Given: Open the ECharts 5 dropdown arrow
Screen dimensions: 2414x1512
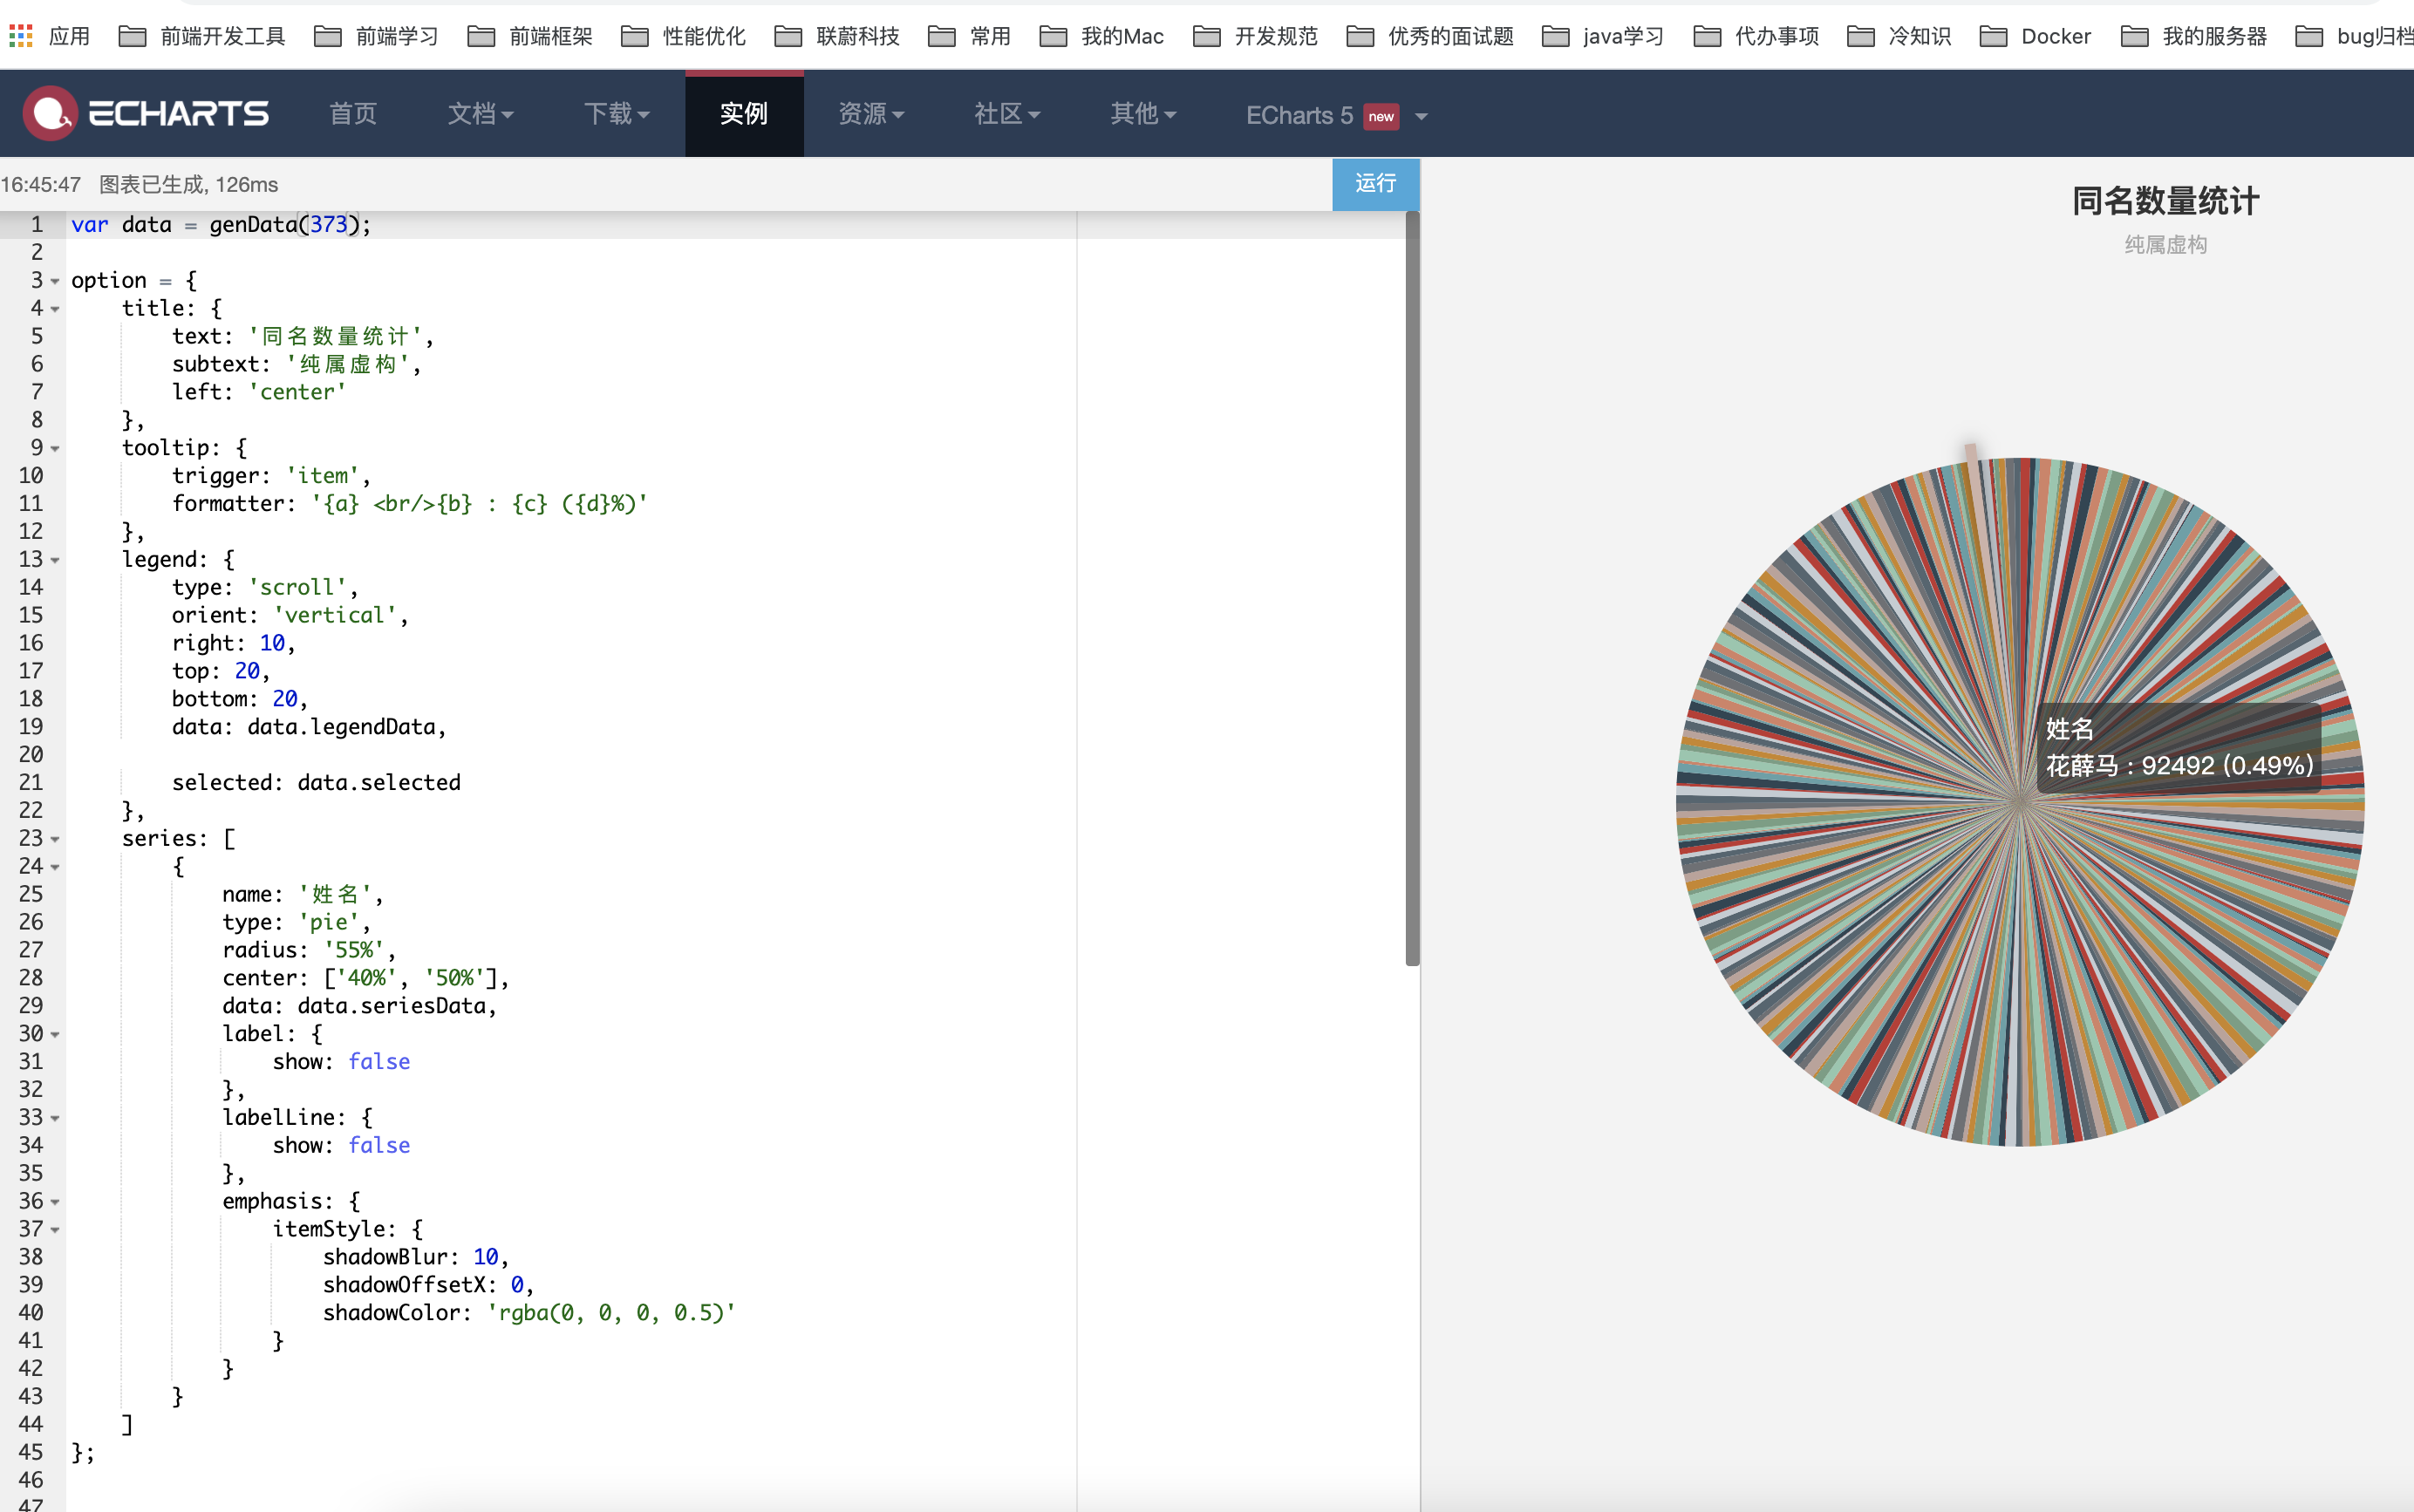Looking at the screenshot, I should (x=1421, y=117).
